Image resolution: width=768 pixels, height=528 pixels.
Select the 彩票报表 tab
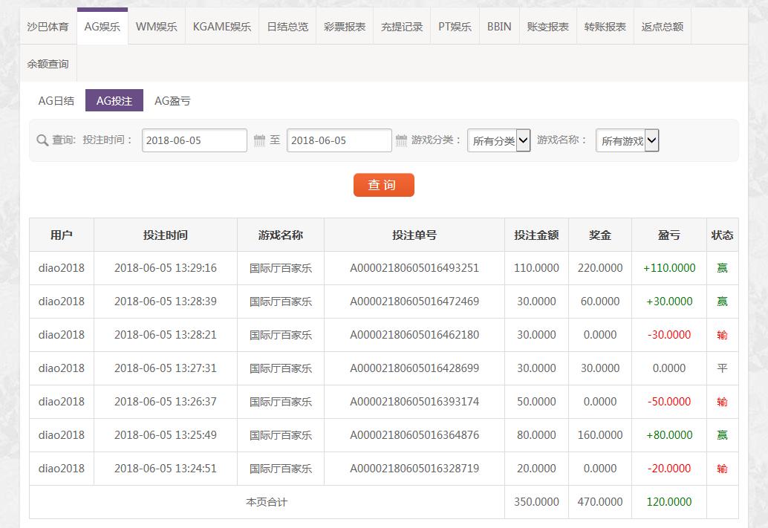[345, 26]
